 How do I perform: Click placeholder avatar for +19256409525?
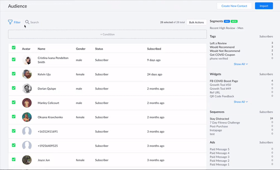27,146
